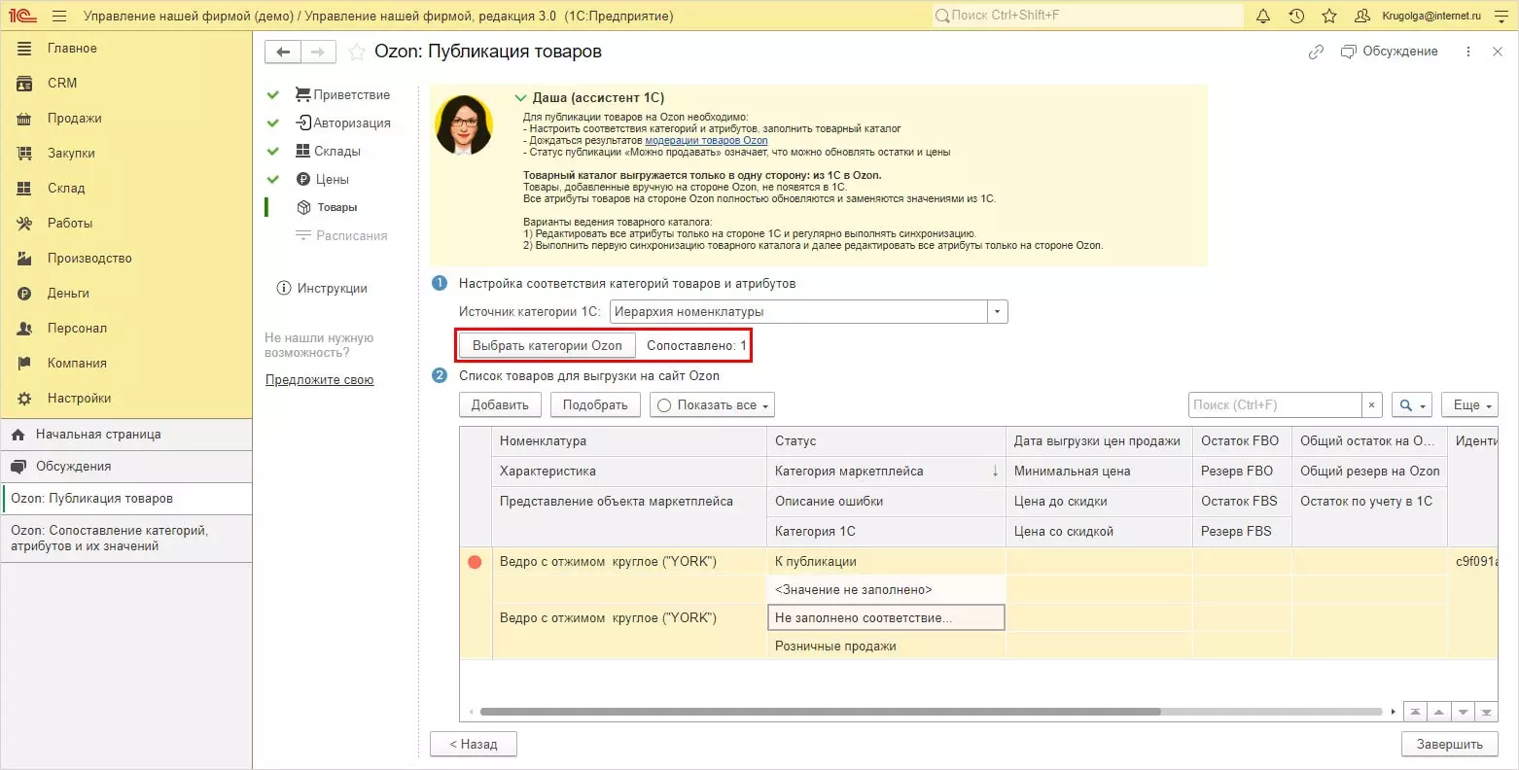The height and width of the screenshot is (770, 1519).
Task: Move one row down with the down arrow
Action: (1463, 712)
